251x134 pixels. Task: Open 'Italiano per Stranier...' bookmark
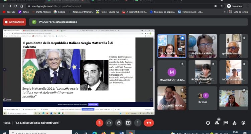click(81, 12)
